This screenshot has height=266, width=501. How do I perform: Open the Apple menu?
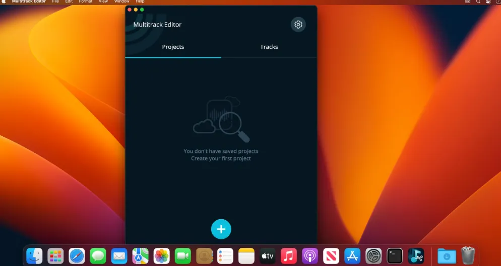[5, 2]
